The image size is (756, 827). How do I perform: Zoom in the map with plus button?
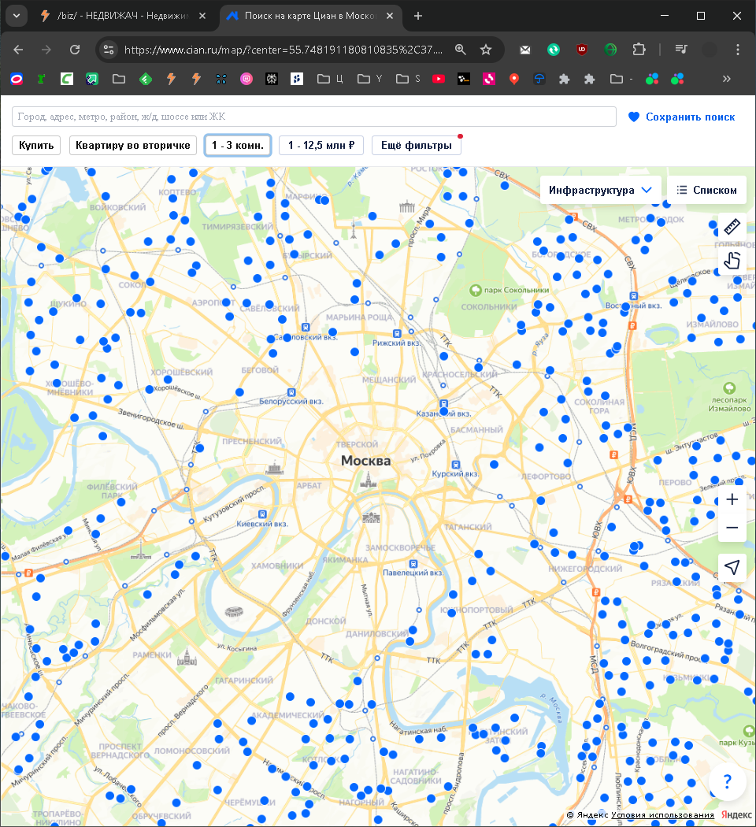[732, 499]
